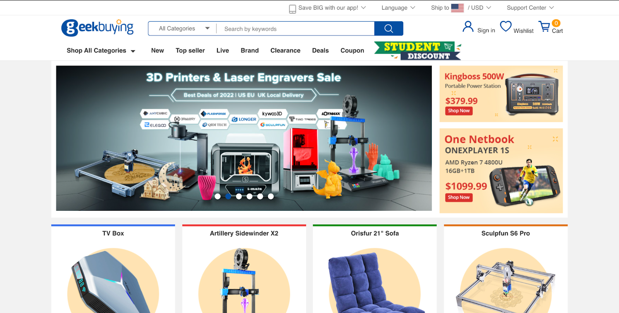Select the first carousel slide dot
The width and height of the screenshot is (619, 313).
point(218,196)
